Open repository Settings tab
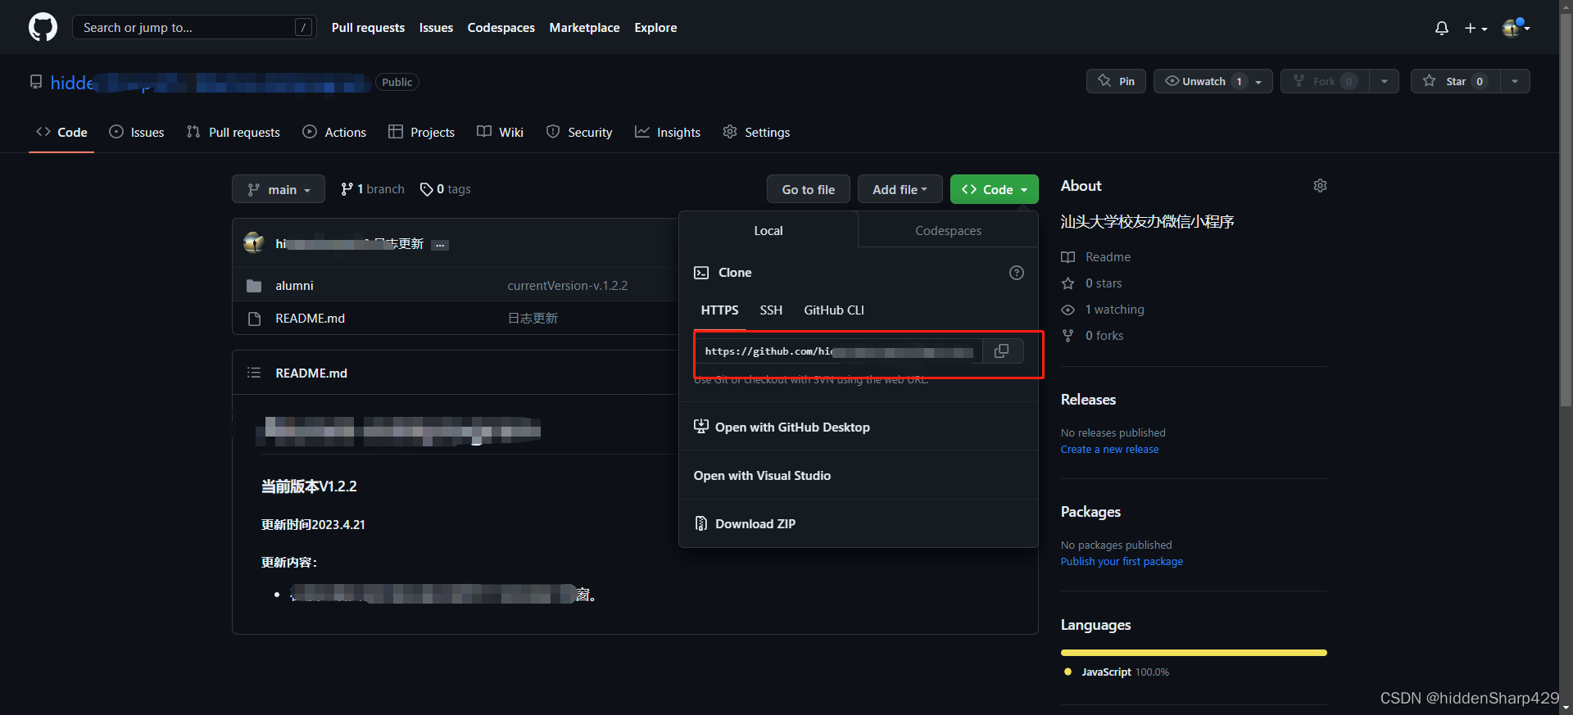The image size is (1573, 715). point(756,132)
